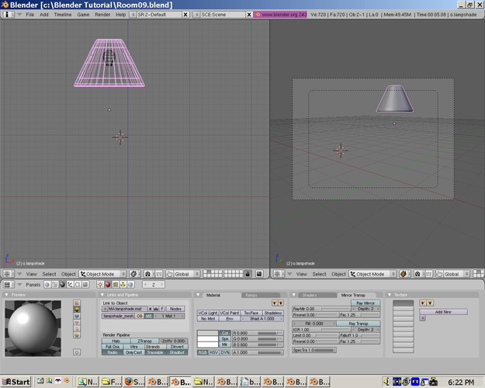Image resolution: width=485 pixels, height=388 pixels.
Task: Click the window type icon in left viewport header
Action: pyautogui.click(x=8, y=274)
